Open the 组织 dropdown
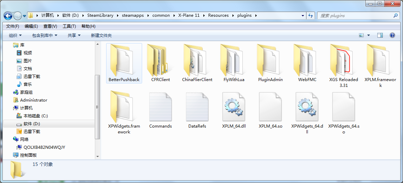 15,36
